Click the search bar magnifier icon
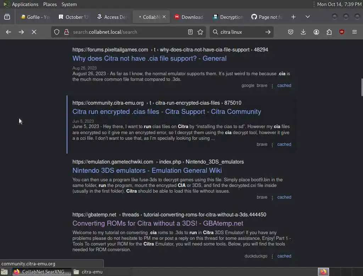The height and width of the screenshot is (276, 363). tap(215, 32)
